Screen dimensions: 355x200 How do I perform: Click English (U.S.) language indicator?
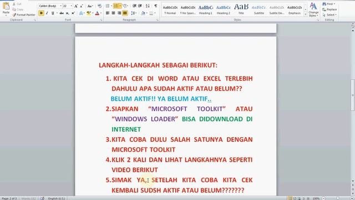pos(57,198)
